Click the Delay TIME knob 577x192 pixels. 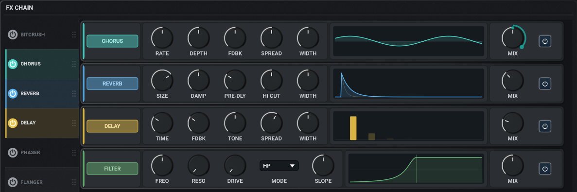pos(162,123)
